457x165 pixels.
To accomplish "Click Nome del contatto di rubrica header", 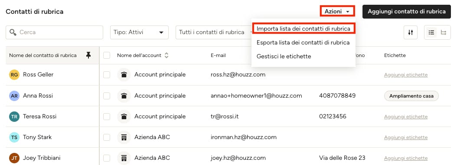I will click(x=43, y=55).
